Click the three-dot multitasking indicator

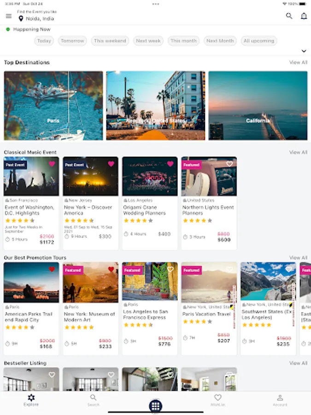click(x=156, y=4)
